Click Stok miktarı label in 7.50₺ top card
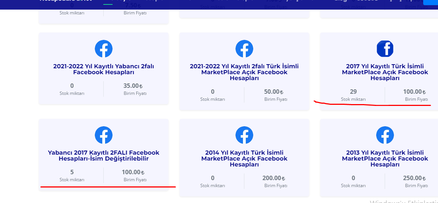 pyautogui.click(x=72, y=13)
